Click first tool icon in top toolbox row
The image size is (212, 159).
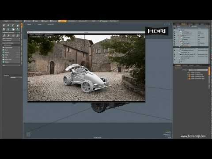(x=4, y=26)
